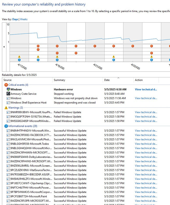Click the red application failure icon for 4/22/2025
The width and height of the screenshot is (170, 205).
point(114,46)
